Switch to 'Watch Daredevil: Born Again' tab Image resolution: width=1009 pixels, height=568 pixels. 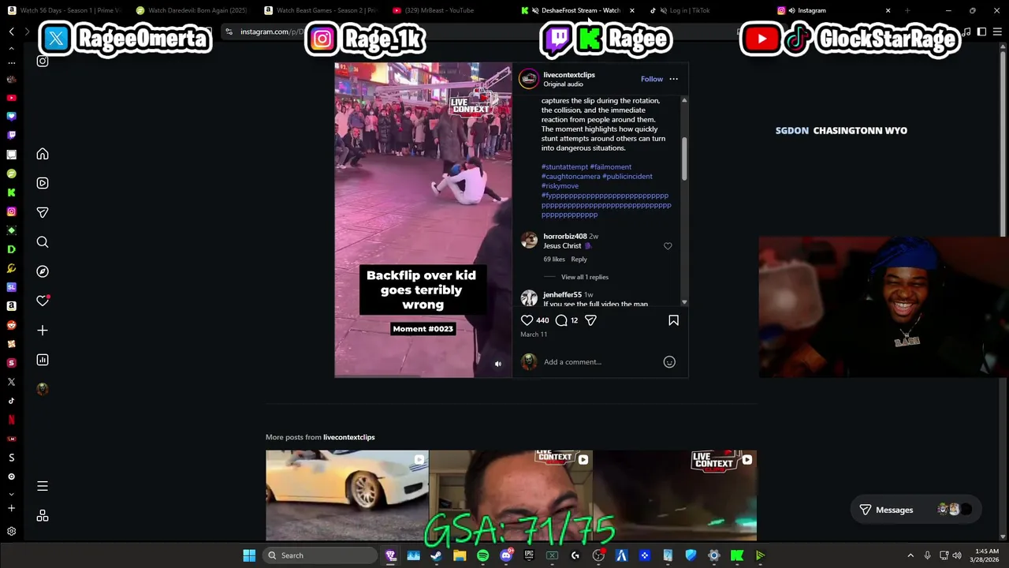(191, 10)
